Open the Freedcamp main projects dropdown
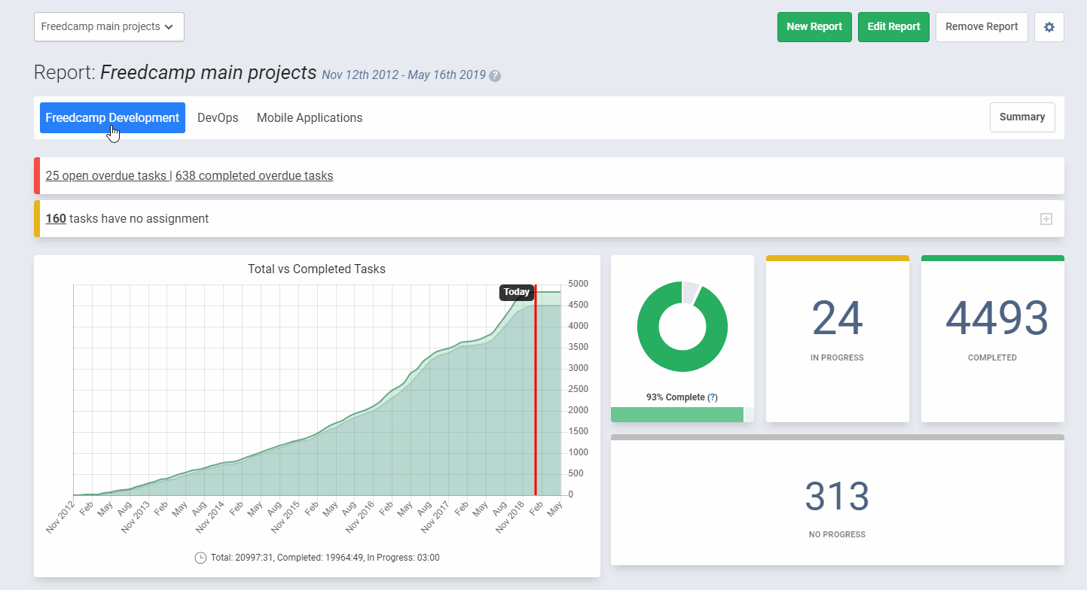 [109, 27]
